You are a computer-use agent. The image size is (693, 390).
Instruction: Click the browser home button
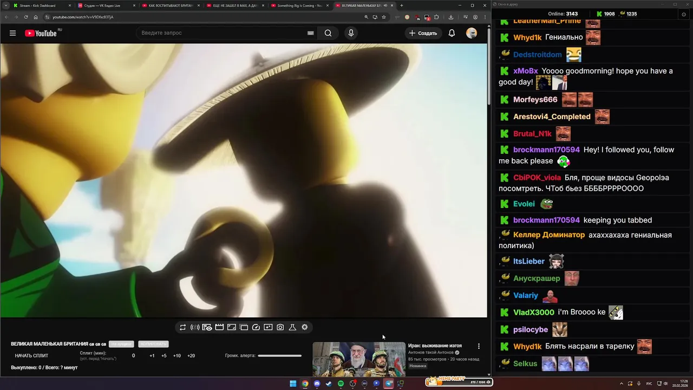click(35, 17)
